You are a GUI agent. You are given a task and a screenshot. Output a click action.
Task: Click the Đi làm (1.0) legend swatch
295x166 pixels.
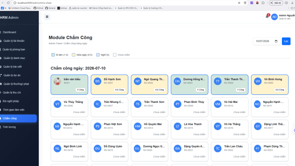pos(53,55)
